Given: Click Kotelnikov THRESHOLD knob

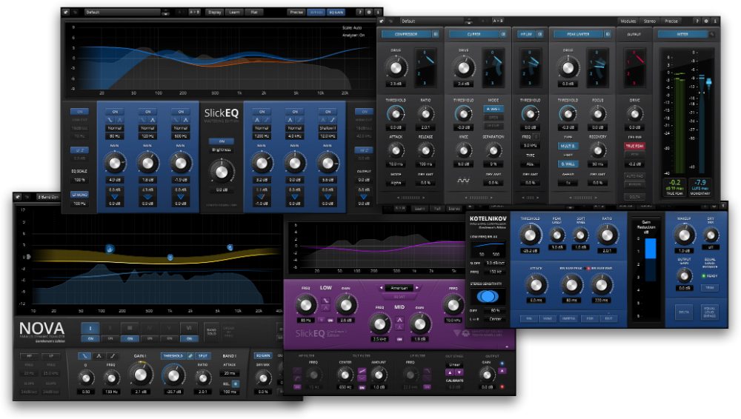Looking at the screenshot, I should coord(530,235).
